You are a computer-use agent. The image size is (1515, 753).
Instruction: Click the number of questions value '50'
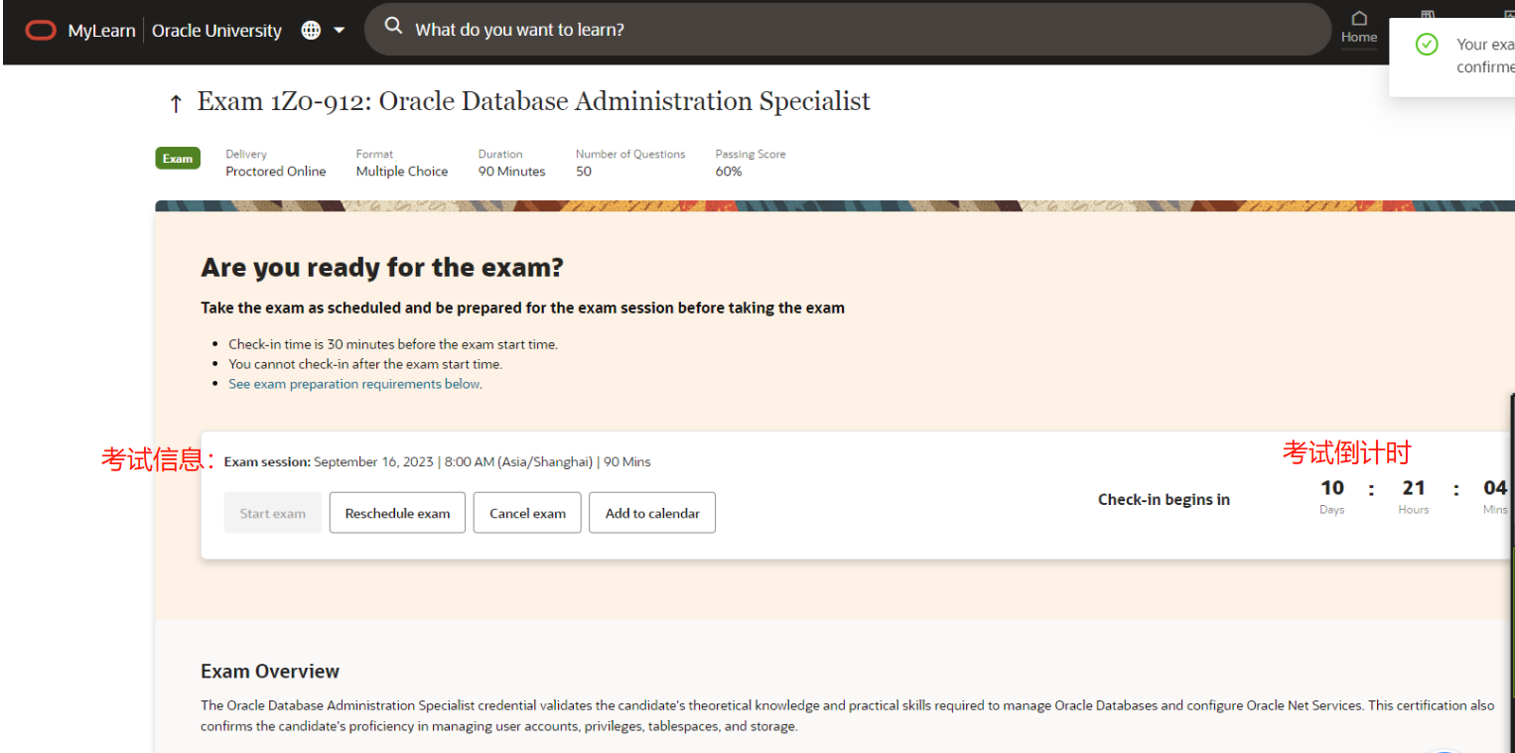(584, 172)
